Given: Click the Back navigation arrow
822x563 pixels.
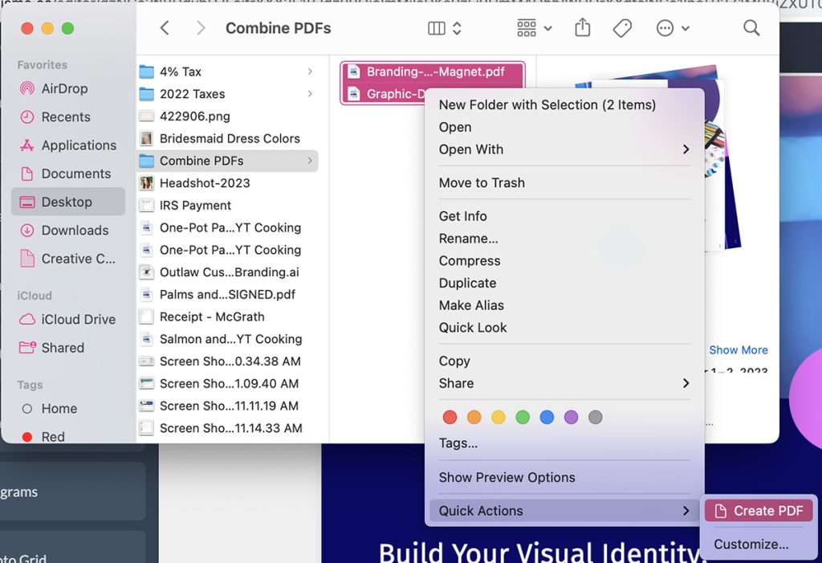Looking at the screenshot, I should point(164,27).
